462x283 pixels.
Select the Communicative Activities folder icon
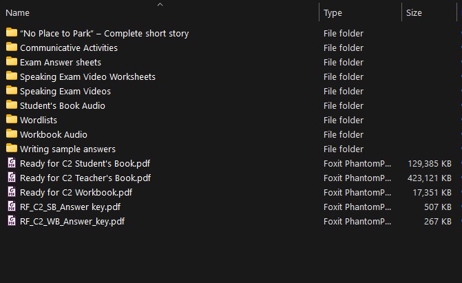point(12,48)
